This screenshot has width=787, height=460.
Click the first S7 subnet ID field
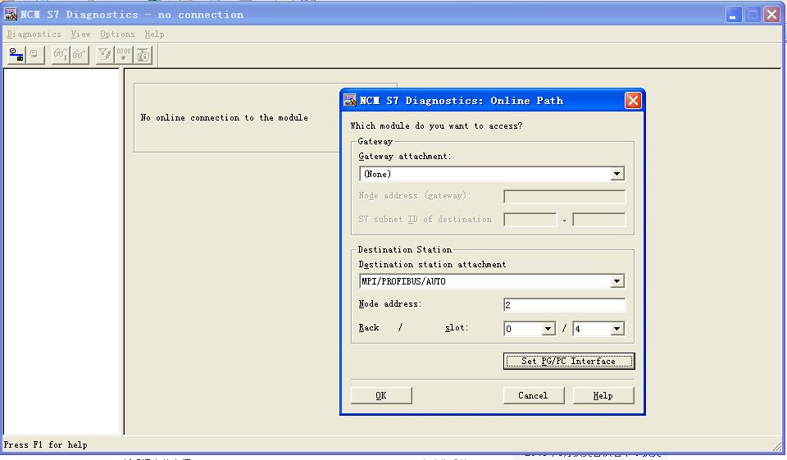click(x=530, y=220)
